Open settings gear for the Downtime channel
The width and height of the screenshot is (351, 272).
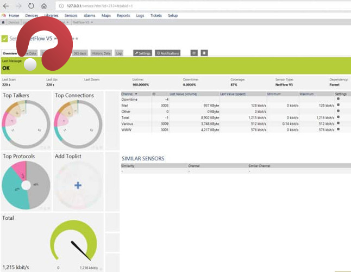coord(338,99)
